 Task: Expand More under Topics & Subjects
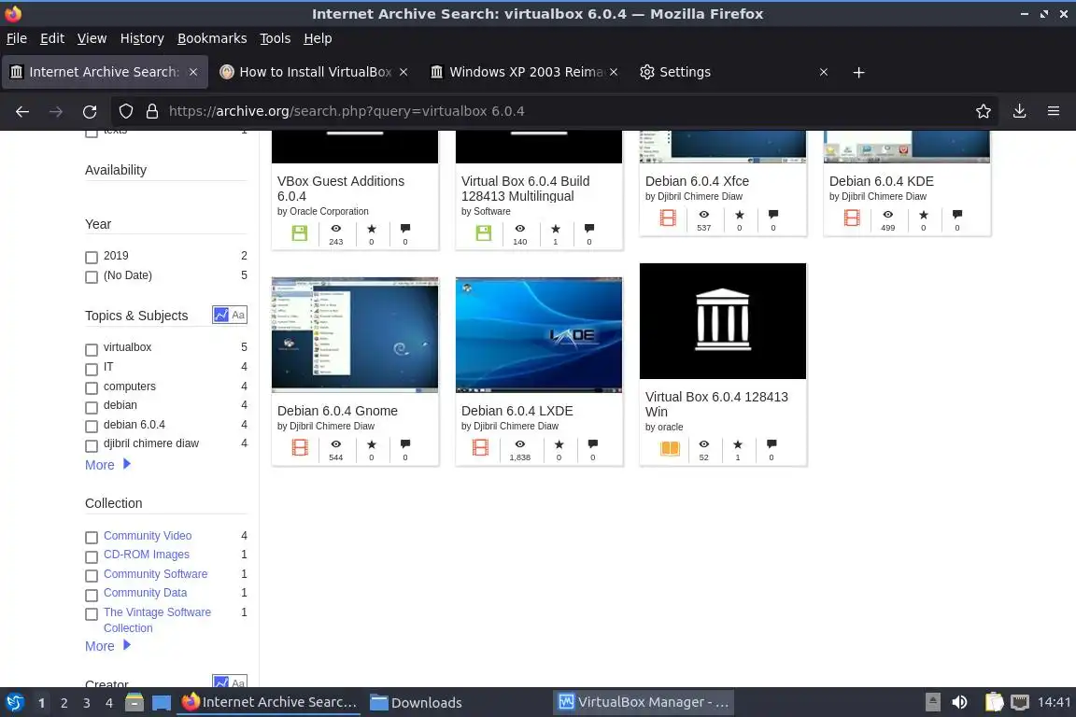pyautogui.click(x=107, y=465)
